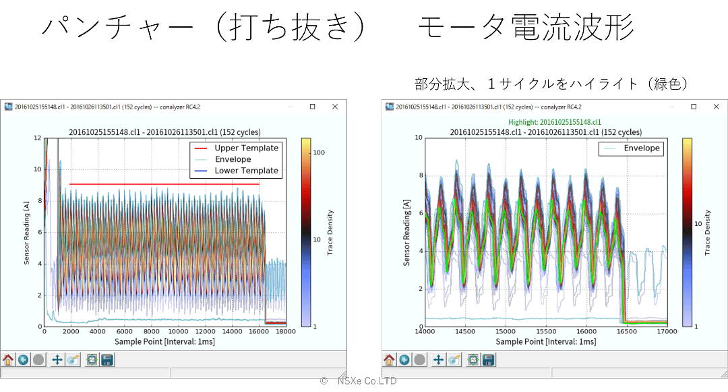The image size is (728, 392).
Task: Select the Zoom-to-rectangle tool in the left plot window
Action: 73,360
